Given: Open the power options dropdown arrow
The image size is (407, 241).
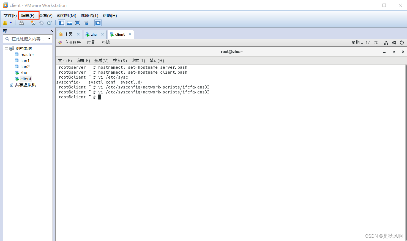Looking at the screenshot, I should tap(11, 23).
